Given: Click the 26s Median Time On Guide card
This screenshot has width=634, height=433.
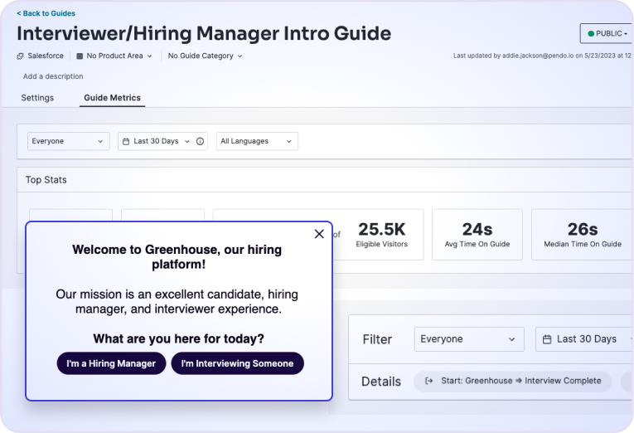Looking at the screenshot, I should click(x=583, y=235).
